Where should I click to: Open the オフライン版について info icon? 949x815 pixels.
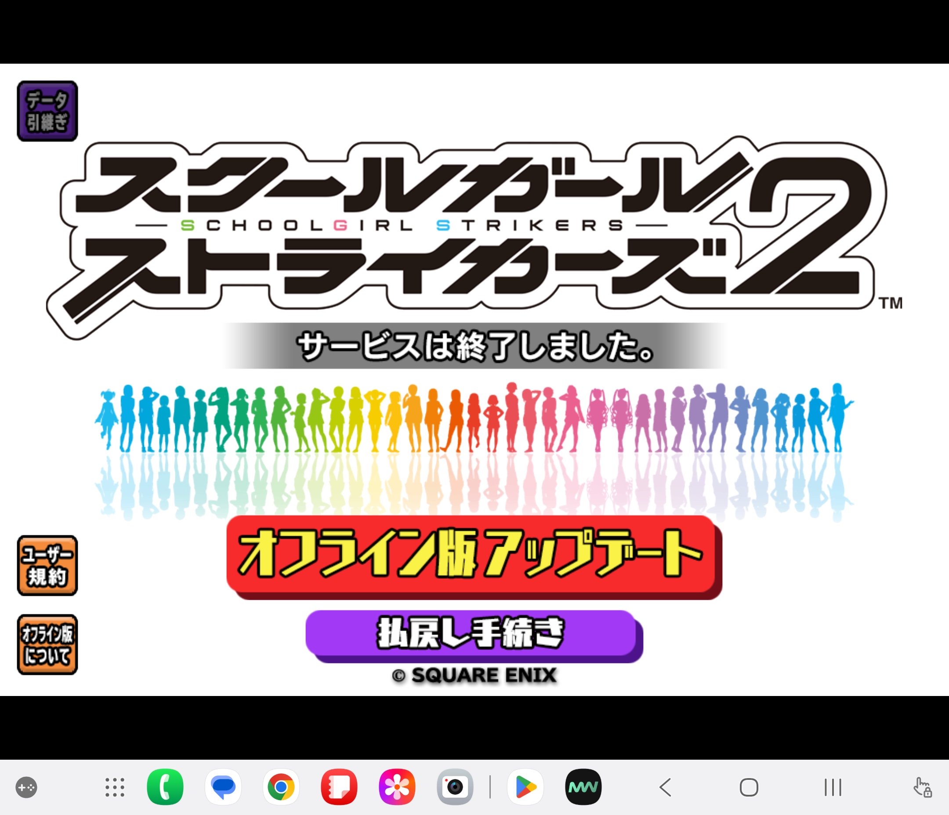47,645
